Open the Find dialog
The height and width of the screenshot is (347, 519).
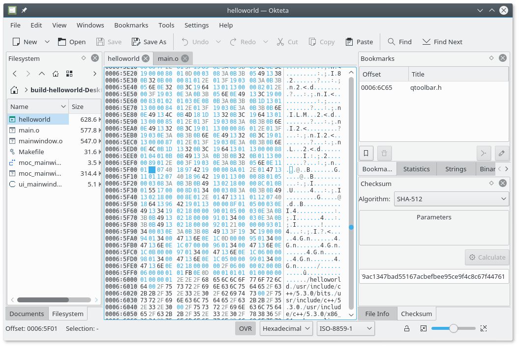point(399,42)
